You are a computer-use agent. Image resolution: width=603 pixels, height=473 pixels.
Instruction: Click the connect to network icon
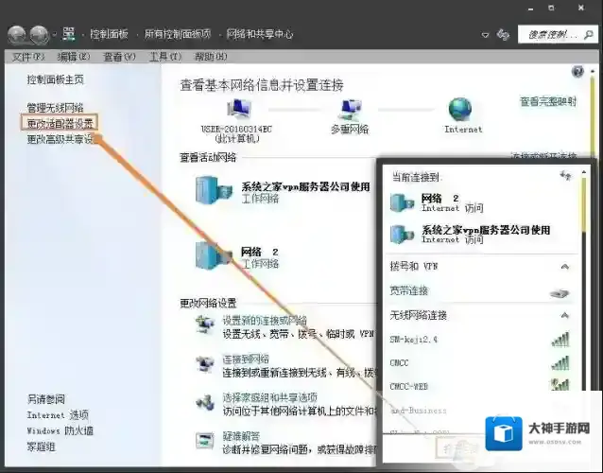tap(204, 363)
